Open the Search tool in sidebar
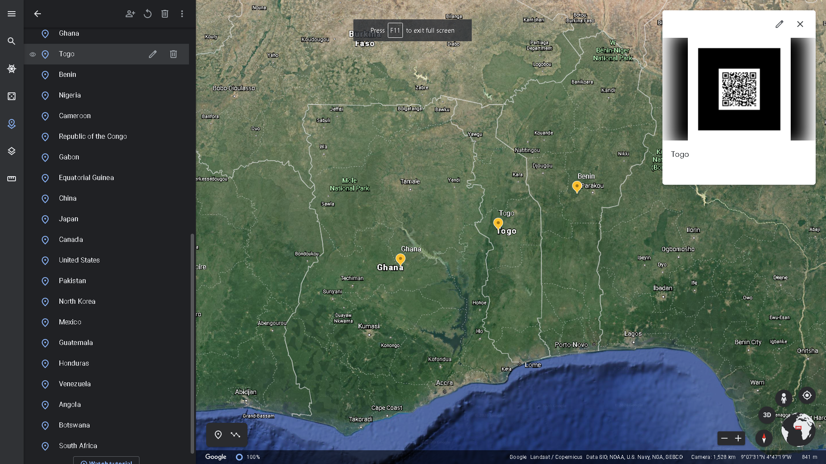826x464 pixels. pos(12,41)
